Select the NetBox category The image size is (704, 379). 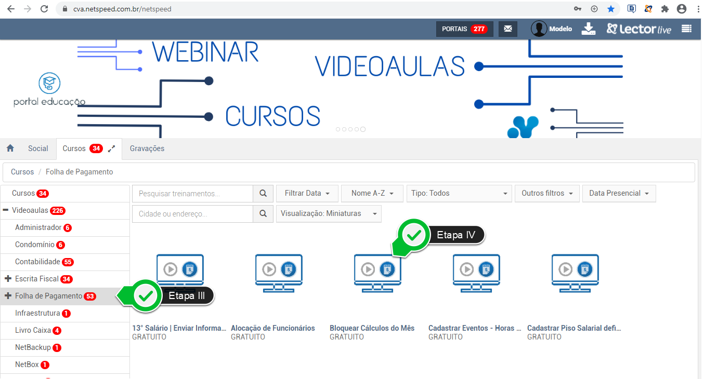coord(65,365)
